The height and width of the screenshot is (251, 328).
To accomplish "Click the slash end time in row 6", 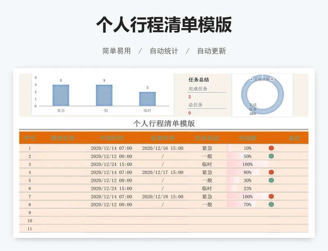I will coord(163,188).
